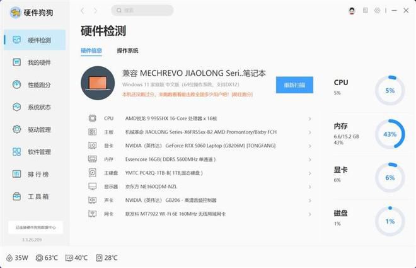Open 系统状态 in the sidebar
This screenshot has width=416, height=268.
[35, 107]
